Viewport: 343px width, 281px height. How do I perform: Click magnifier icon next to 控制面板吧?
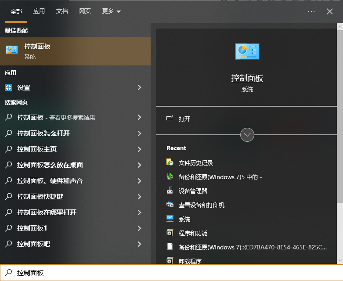pos(8,244)
